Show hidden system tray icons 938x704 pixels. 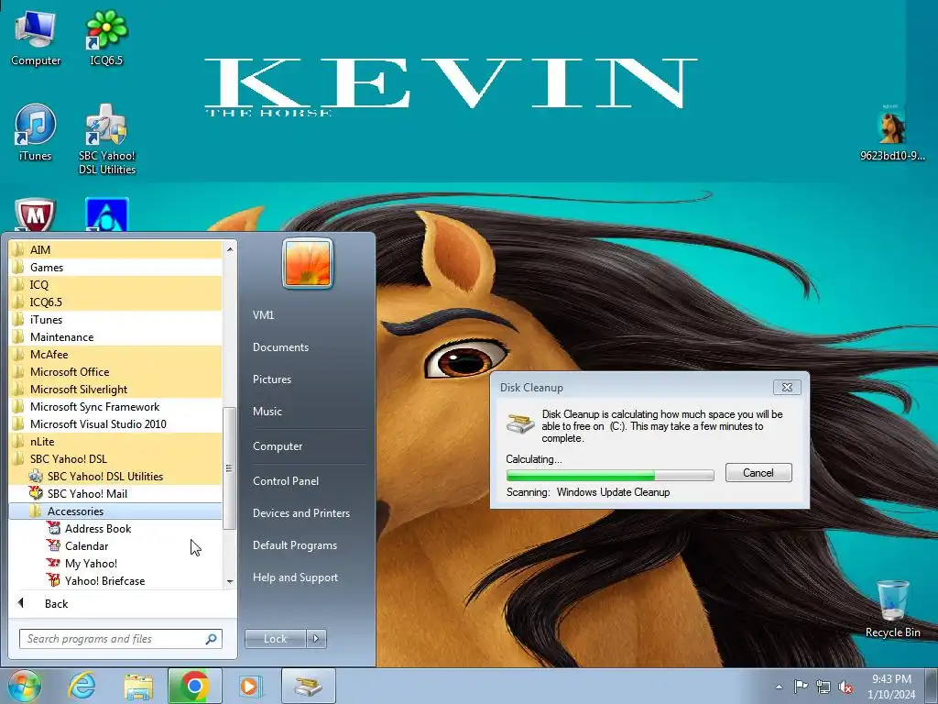779,687
